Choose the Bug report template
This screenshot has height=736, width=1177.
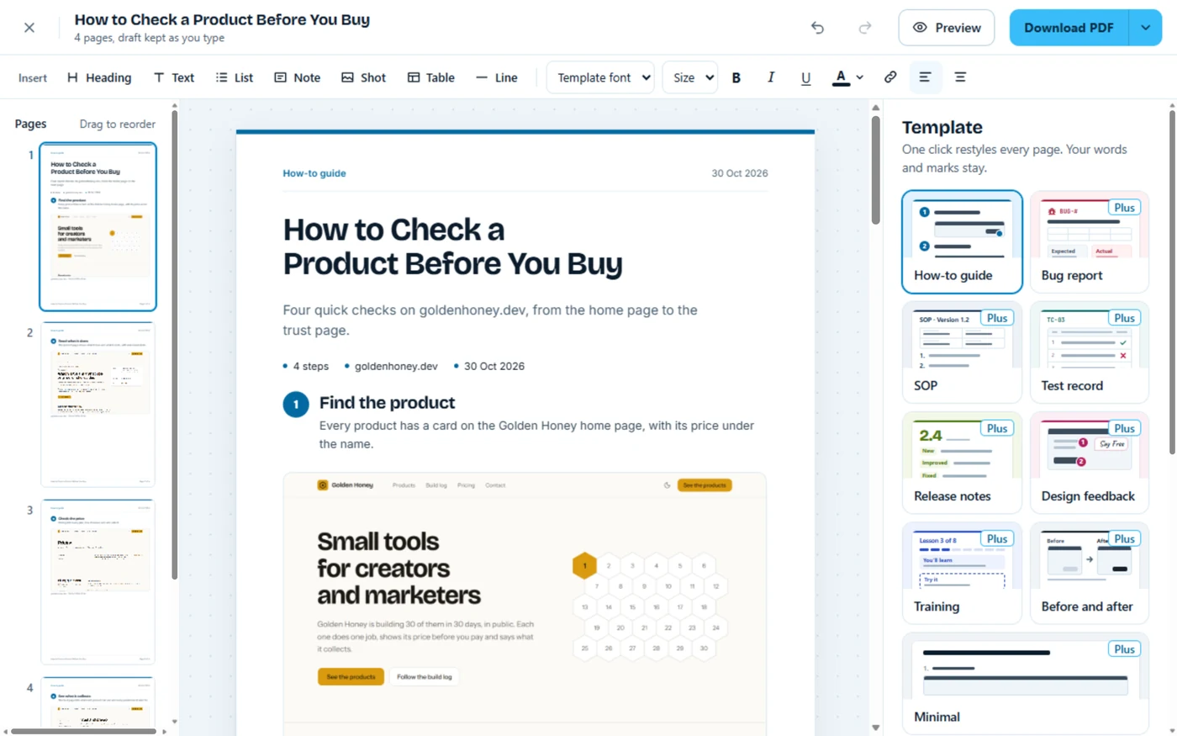(x=1090, y=241)
